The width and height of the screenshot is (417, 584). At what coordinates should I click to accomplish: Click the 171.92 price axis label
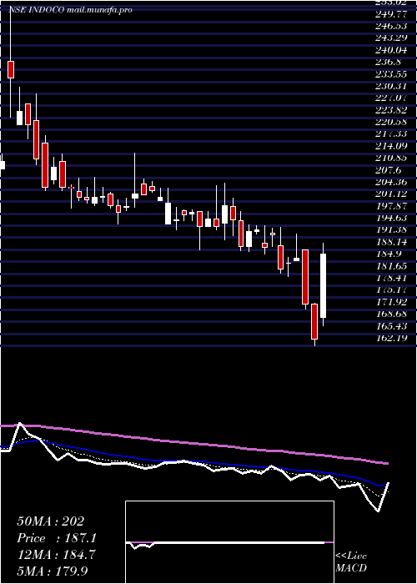[x=393, y=301]
